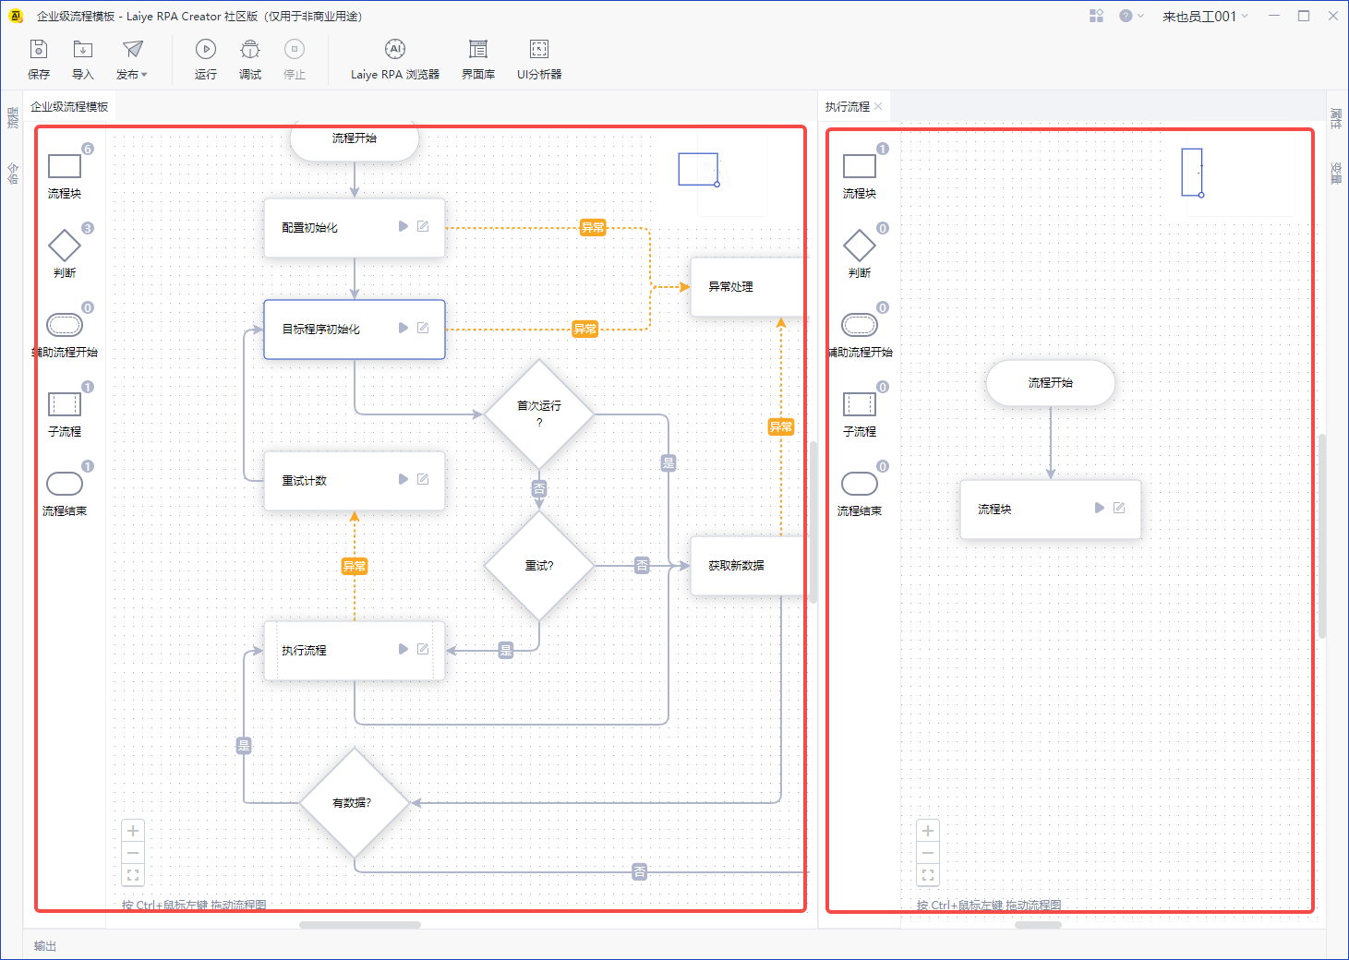1349x960 pixels.
Task: Click the 异常 label from 配置初始化
Action: (x=593, y=227)
